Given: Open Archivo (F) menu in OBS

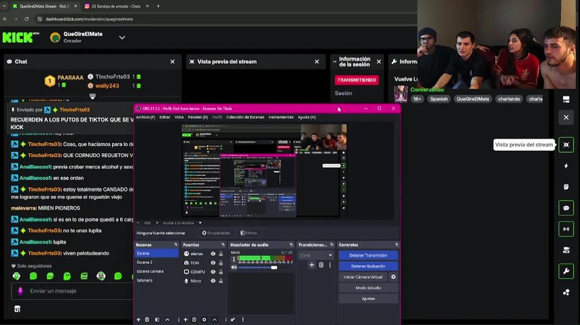Looking at the screenshot, I should pos(145,117).
